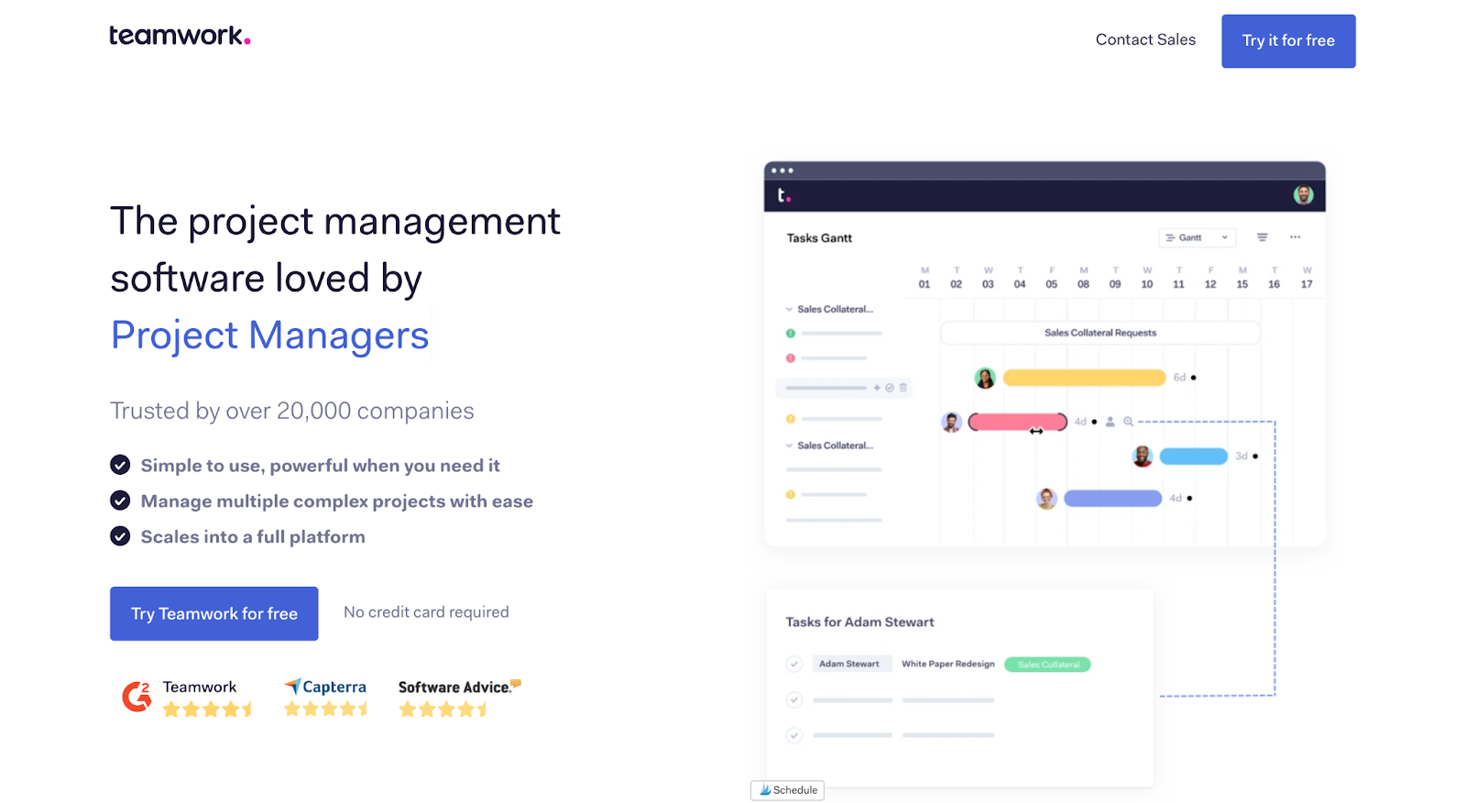Click the Simple to use checkmark icon
1466x803 pixels.
120,465
